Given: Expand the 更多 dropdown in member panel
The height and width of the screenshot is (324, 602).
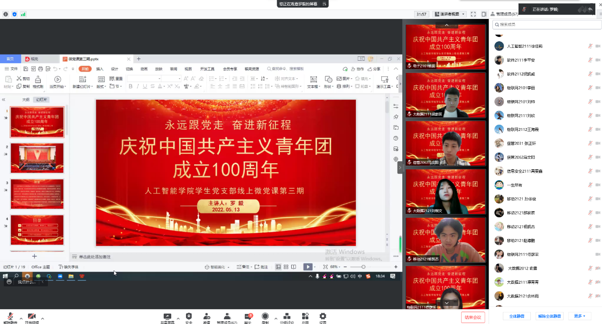Looking at the screenshot, I should pyautogui.click(x=579, y=316).
